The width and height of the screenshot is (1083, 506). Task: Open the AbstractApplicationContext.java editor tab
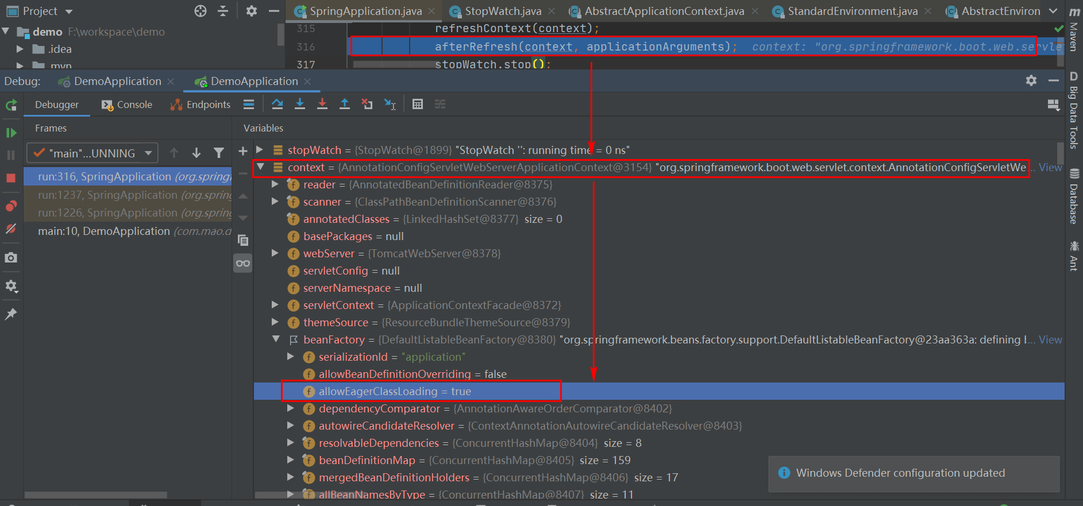pos(664,11)
